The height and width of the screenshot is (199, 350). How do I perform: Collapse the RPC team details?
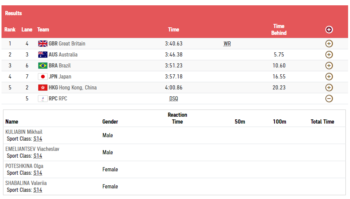[x=329, y=99]
